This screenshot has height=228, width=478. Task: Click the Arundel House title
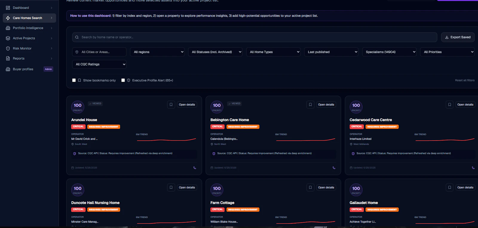(x=84, y=120)
